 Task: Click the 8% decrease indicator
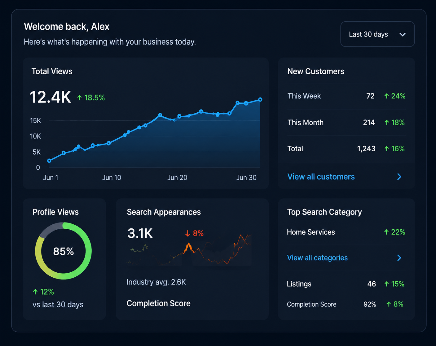point(194,233)
